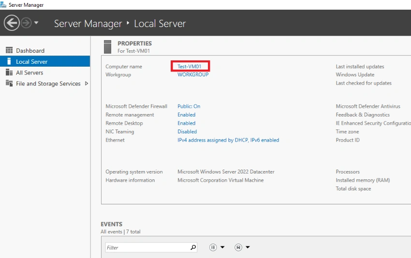Open the Public: On firewall link
Screen dimensions: 411x258
189,106
